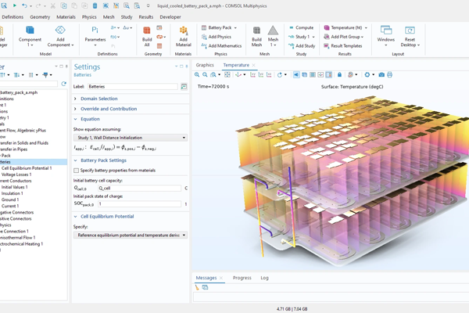Select the ZX view icon
The width and height of the screenshot is (469, 313).
tap(269, 74)
